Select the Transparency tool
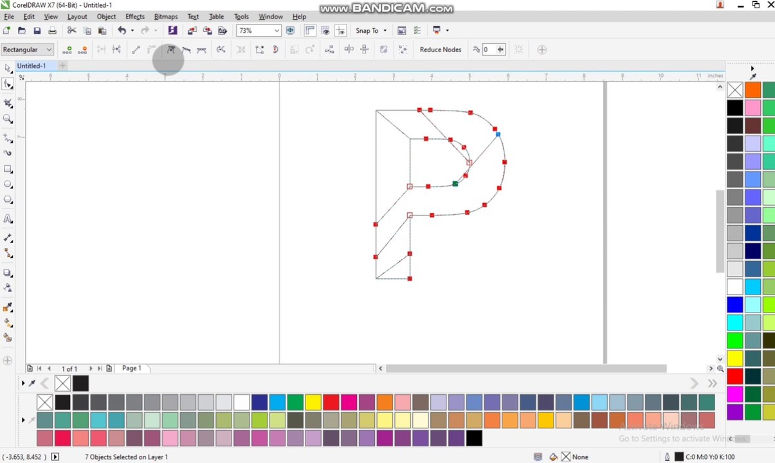The image size is (775, 463). click(8, 288)
